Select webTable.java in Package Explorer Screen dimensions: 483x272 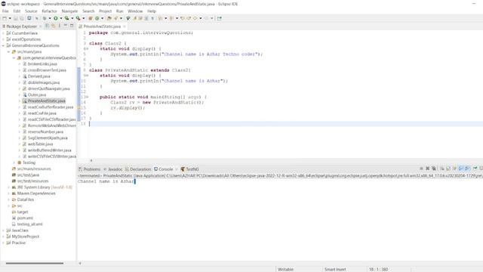pyautogui.click(x=40, y=144)
